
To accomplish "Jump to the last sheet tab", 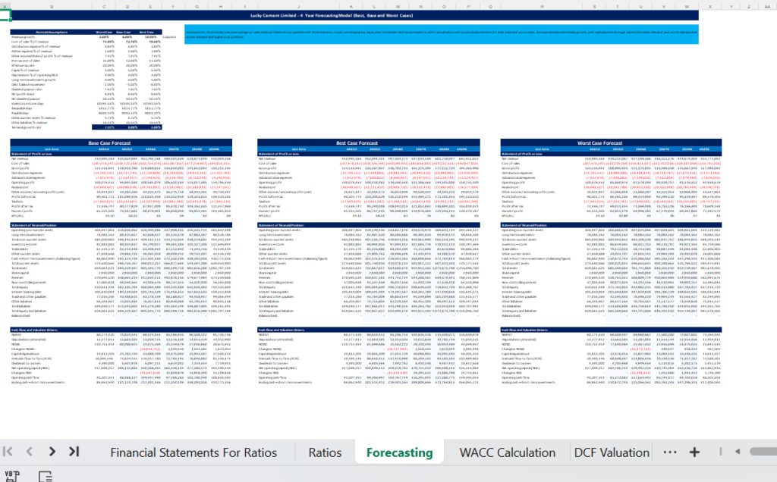I will (x=74, y=452).
